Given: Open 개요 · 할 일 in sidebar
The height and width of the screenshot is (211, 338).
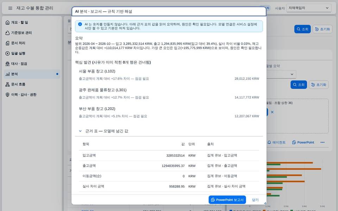Looking at the screenshot, I should tap(32, 23).
